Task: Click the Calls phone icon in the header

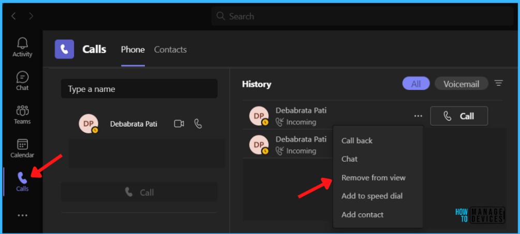Action: pos(64,49)
